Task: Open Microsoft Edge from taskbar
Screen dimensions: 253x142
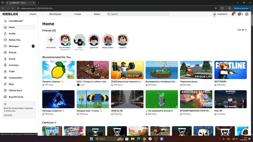Action: coord(138,139)
